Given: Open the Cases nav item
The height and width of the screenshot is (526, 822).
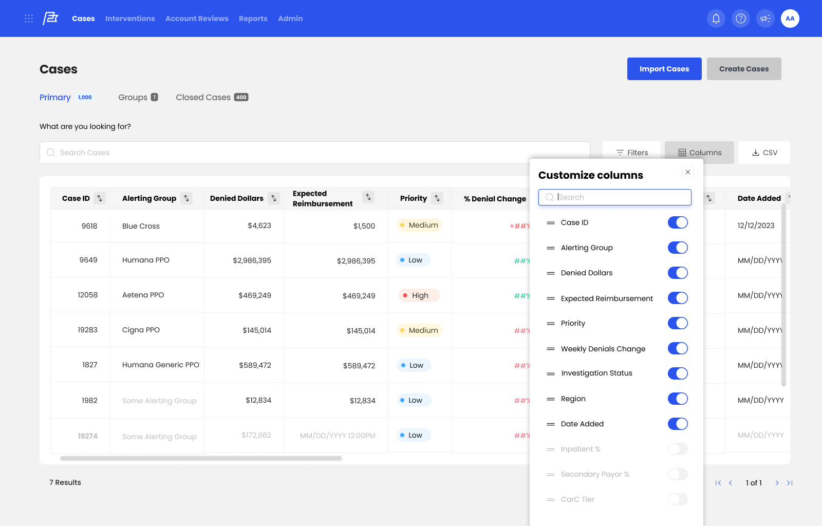Looking at the screenshot, I should [x=83, y=18].
